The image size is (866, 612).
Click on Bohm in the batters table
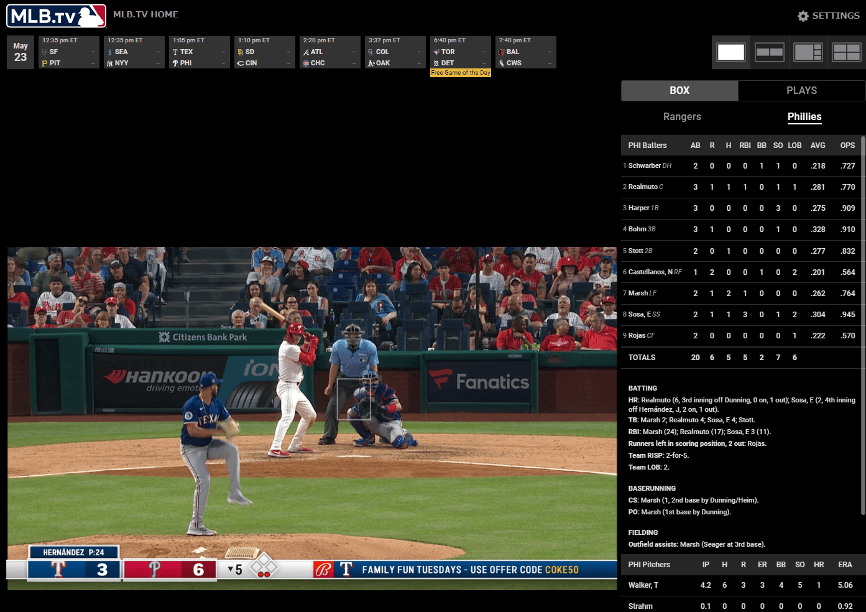[x=637, y=229]
